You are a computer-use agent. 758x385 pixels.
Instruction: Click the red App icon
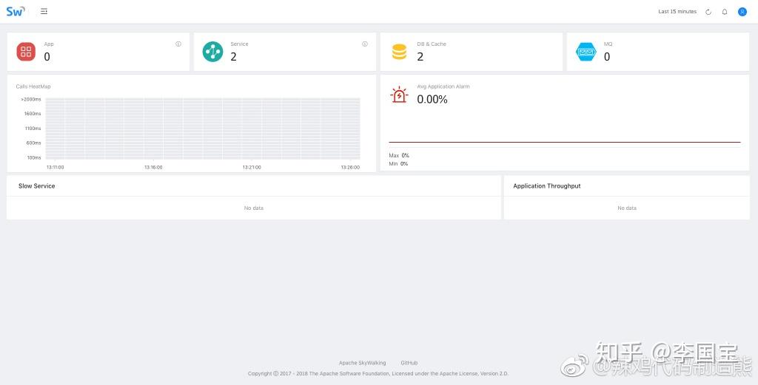(26, 52)
